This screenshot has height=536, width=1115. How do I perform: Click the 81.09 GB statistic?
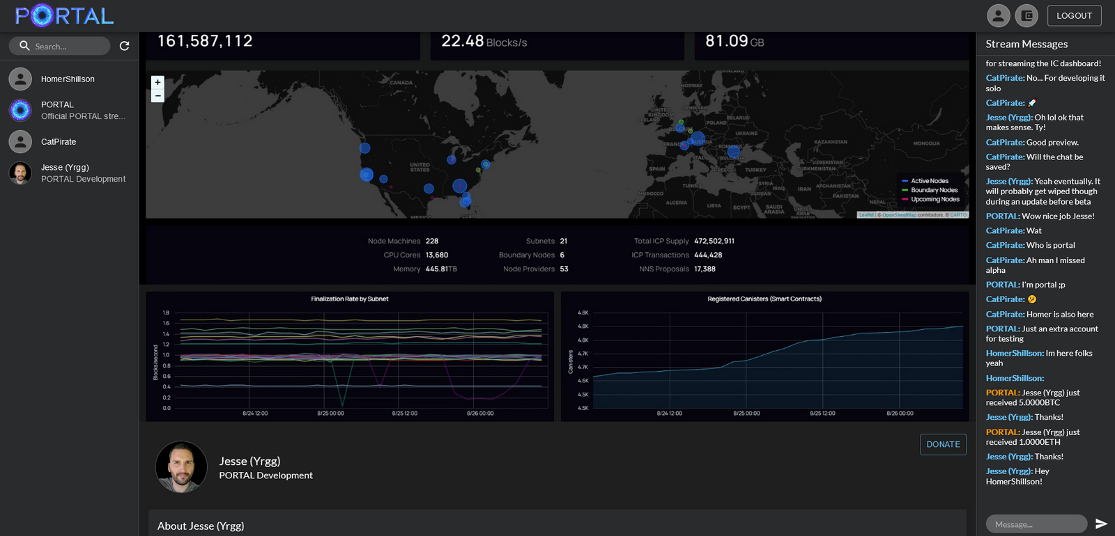(735, 42)
